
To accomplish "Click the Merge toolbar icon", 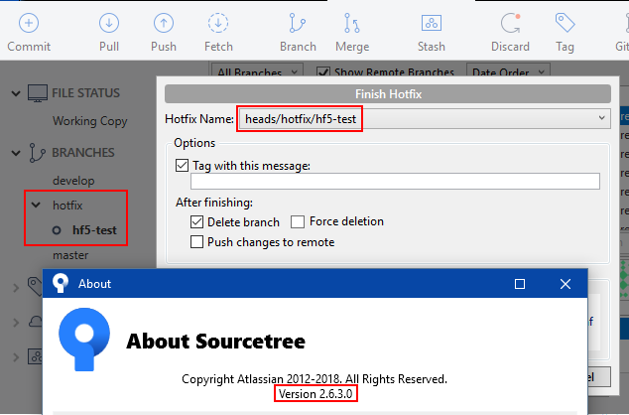I will [x=352, y=23].
